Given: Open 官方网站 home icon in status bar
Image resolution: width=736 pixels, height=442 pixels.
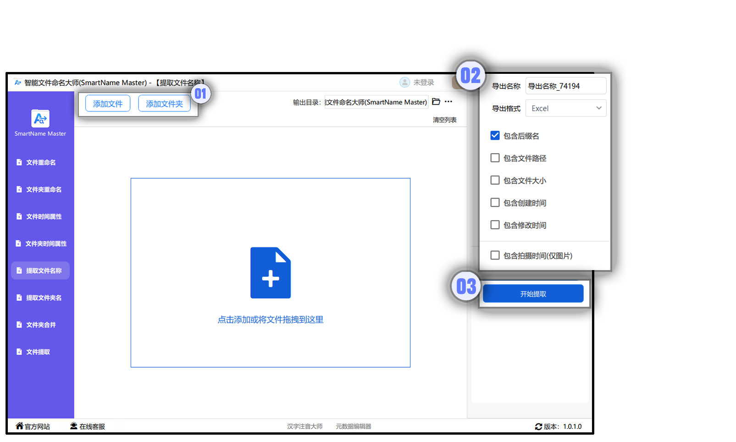Looking at the screenshot, I should click(x=19, y=426).
